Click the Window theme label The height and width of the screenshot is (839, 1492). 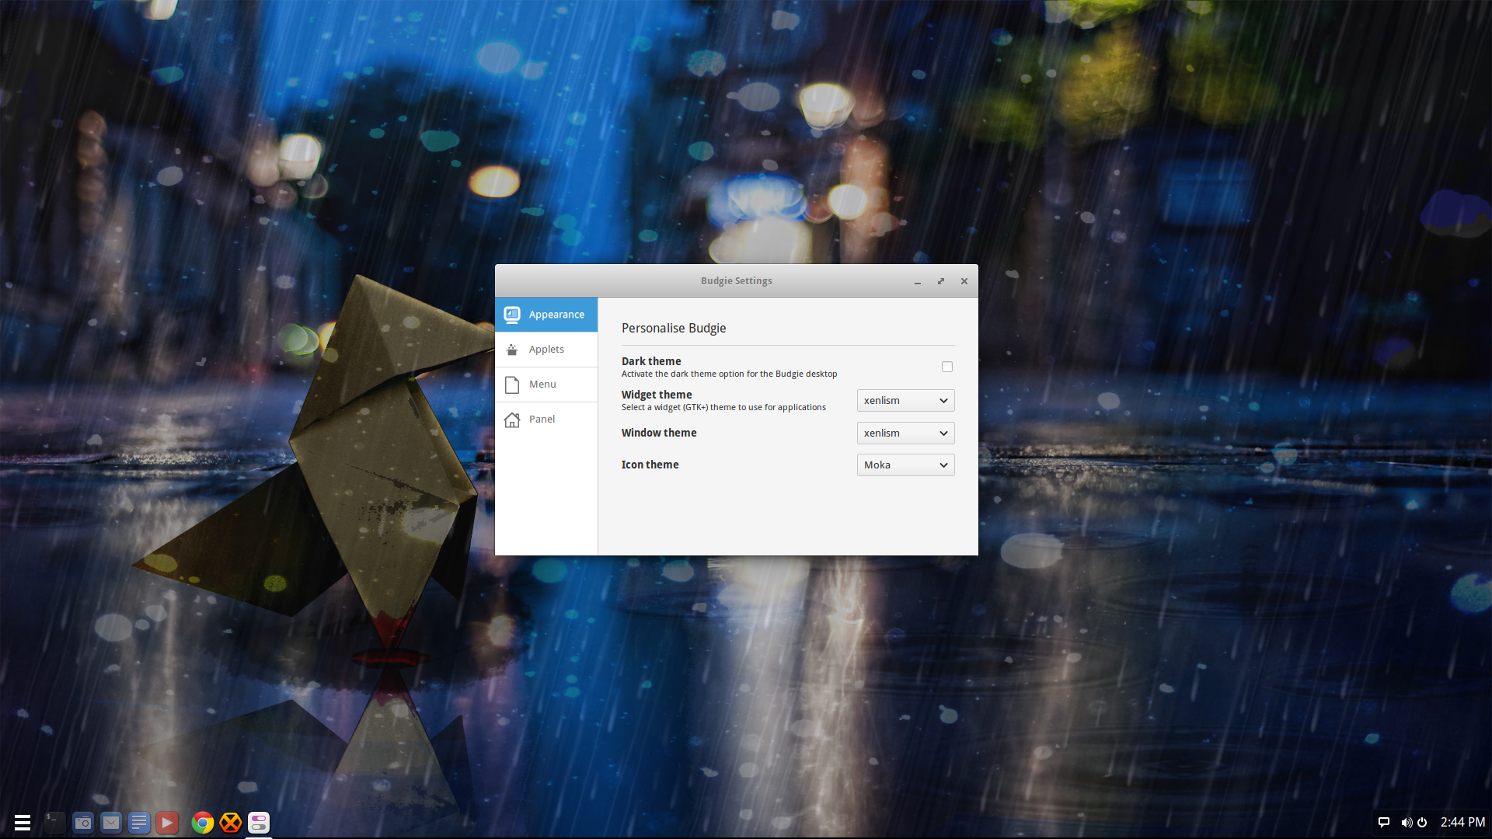(659, 433)
